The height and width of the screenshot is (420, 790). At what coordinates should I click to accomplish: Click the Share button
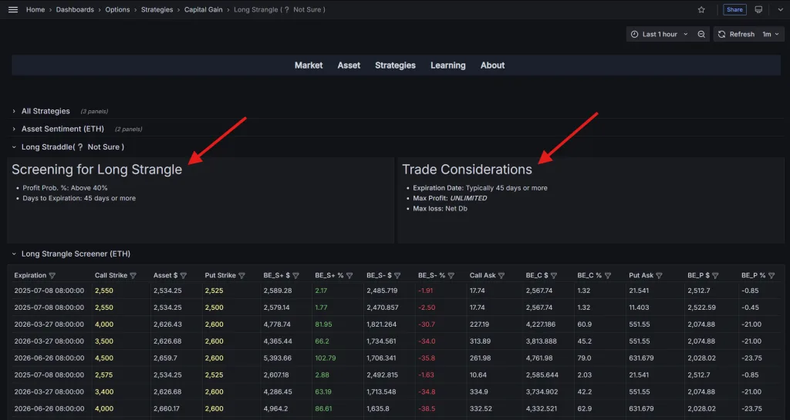point(734,9)
